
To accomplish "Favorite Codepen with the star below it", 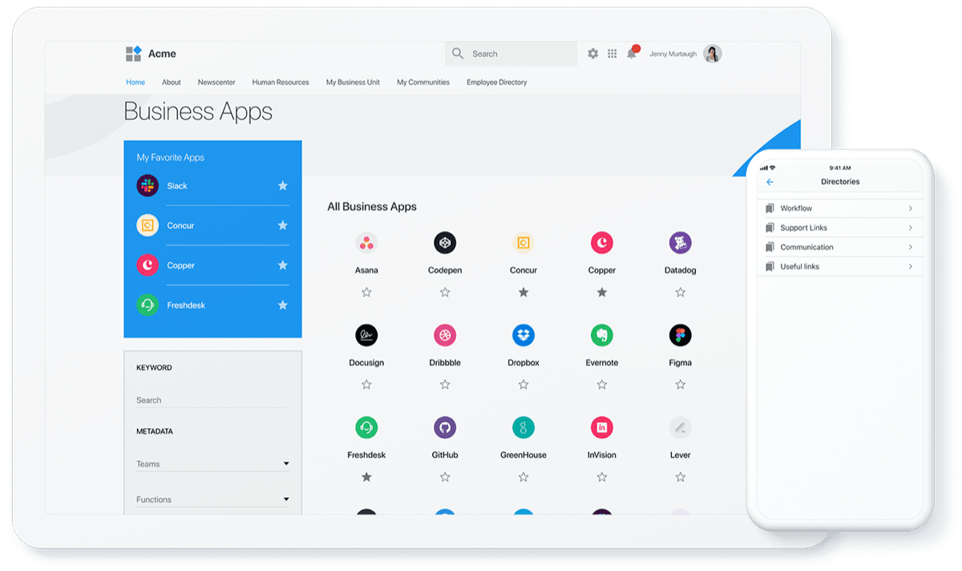I will (x=445, y=293).
